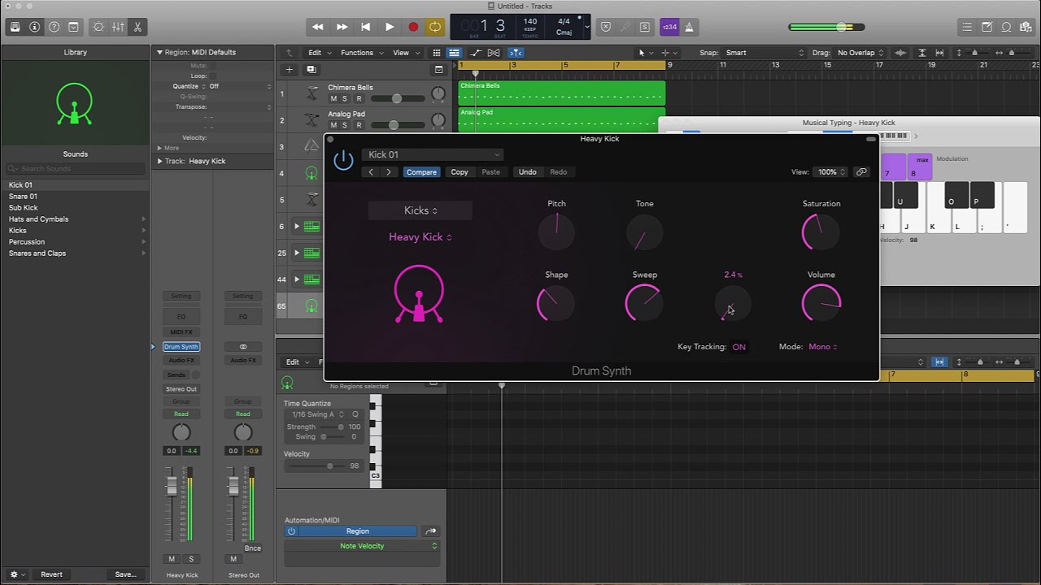This screenshot has height=585, width=1041.
Task: Click the Drum Synth slot in the channel strip
Action: pyautogui.click(x=181, y=347)
